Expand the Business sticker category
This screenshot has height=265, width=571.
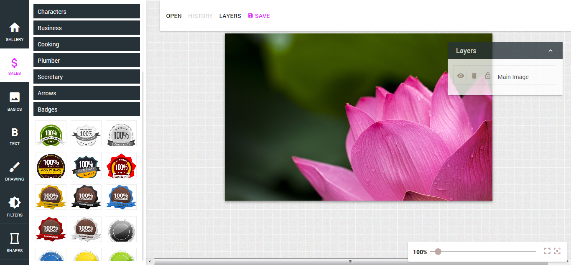click(87, 28)
